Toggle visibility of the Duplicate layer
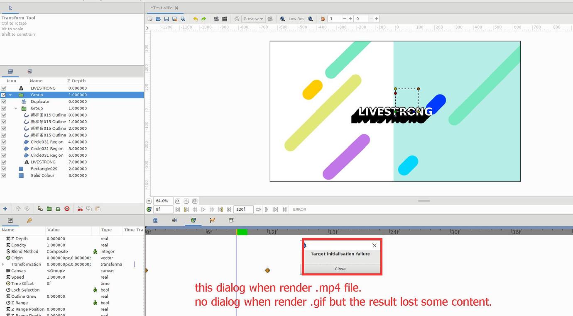Image resolution: width=573 pixels, height=316 pixels. pyautogui.click(x=3, y=101)
